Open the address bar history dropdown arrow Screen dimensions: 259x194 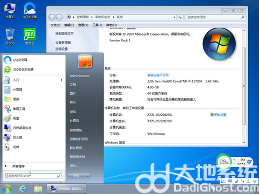pos(174,17)
